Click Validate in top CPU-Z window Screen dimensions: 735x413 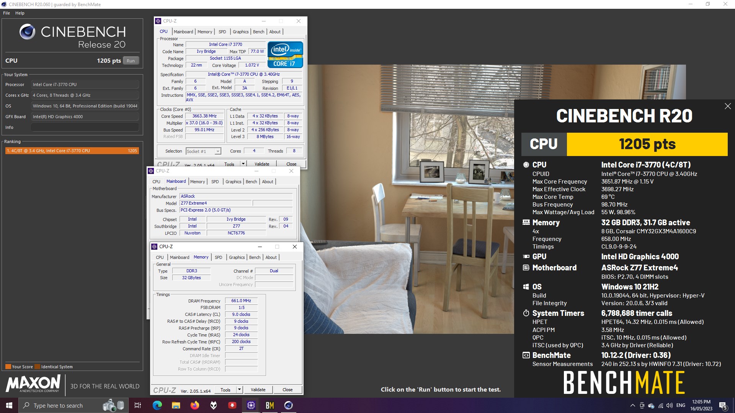coord(262,164)
